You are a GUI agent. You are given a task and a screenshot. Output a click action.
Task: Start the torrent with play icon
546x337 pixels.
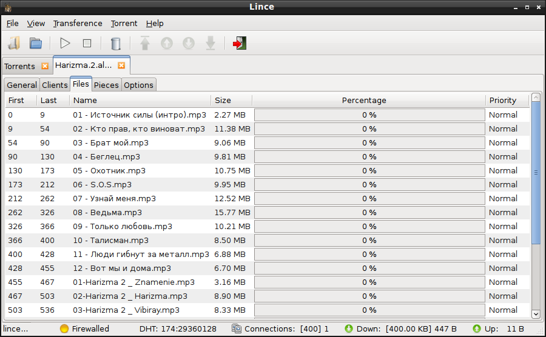click(65, 44)
